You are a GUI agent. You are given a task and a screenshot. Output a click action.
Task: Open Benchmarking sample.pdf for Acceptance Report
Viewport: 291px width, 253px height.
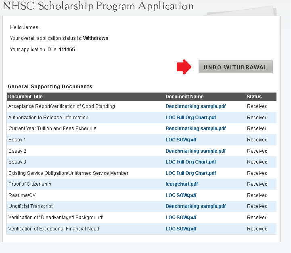(195, 106)
